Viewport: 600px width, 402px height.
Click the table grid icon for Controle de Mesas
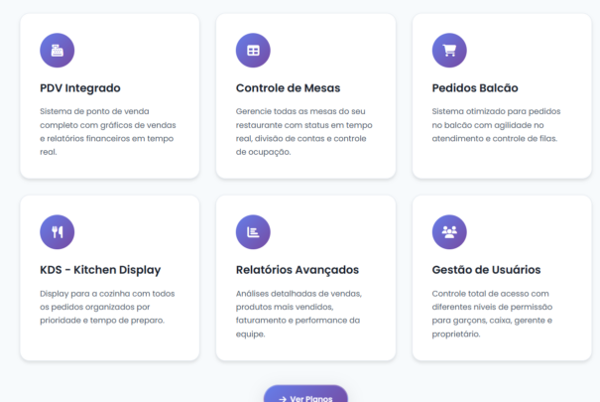coord(253,50)
